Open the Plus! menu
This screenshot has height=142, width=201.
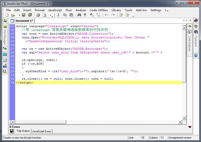(69, 10)
